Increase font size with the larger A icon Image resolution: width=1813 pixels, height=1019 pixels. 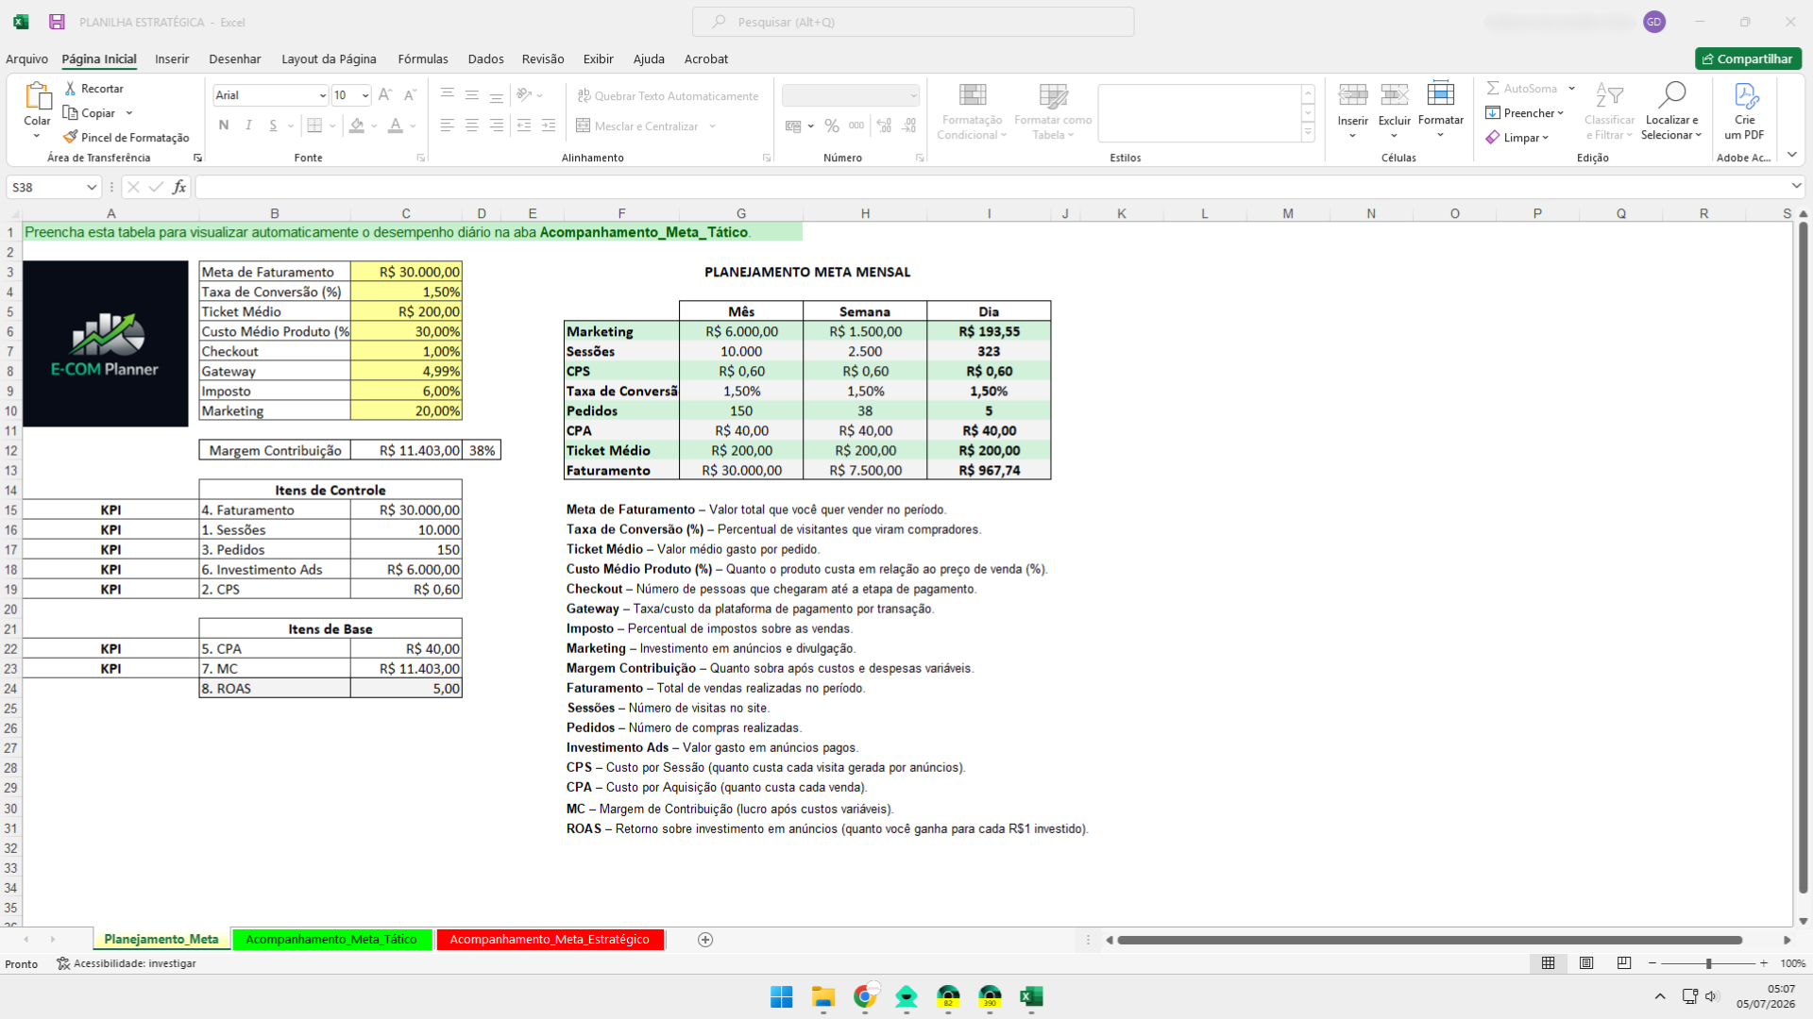click(384, 95)
